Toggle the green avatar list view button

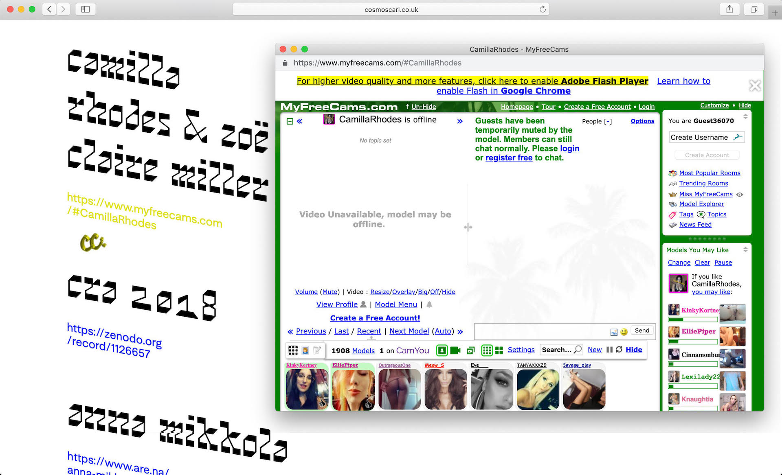(x=442, y=350)
